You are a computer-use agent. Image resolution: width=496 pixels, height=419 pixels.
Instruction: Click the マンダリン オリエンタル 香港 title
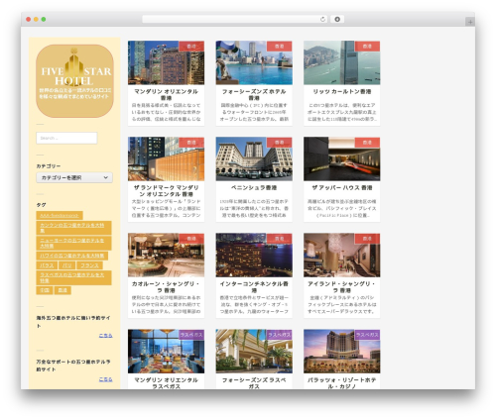(x=166, y=95)
